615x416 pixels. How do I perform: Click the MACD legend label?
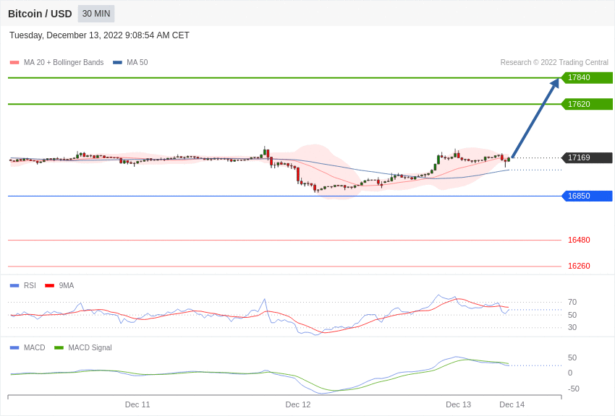click(35, 347)
